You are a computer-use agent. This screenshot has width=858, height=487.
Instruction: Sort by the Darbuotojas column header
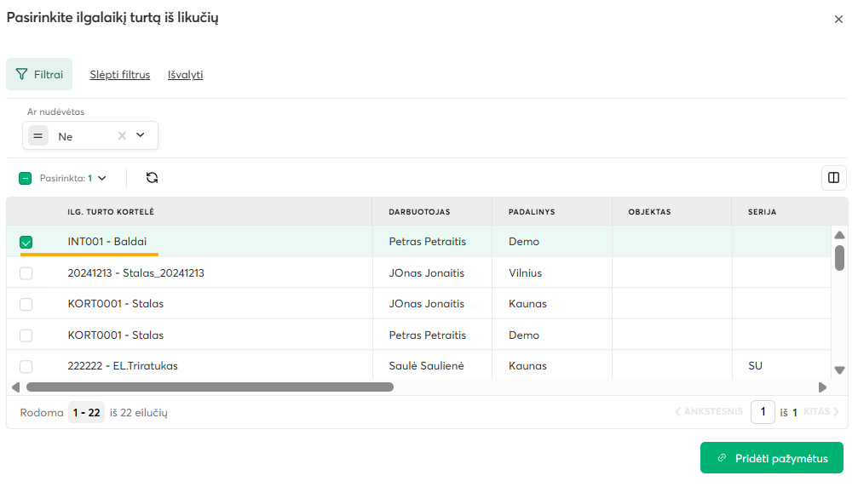pyautogui.click(x=419, y=212)
